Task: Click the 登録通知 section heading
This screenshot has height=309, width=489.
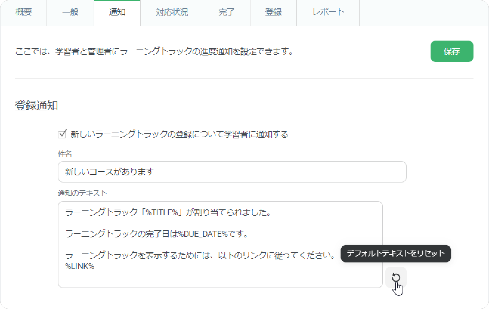Action: tap(36, 106)
